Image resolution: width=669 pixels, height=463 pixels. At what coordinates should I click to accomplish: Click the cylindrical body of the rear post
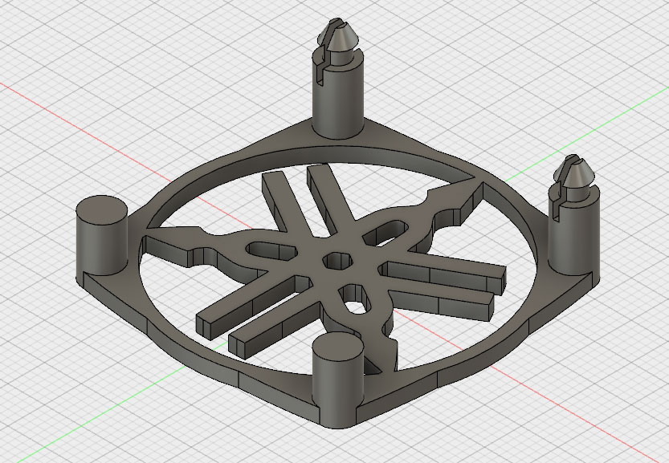point(337,103)
